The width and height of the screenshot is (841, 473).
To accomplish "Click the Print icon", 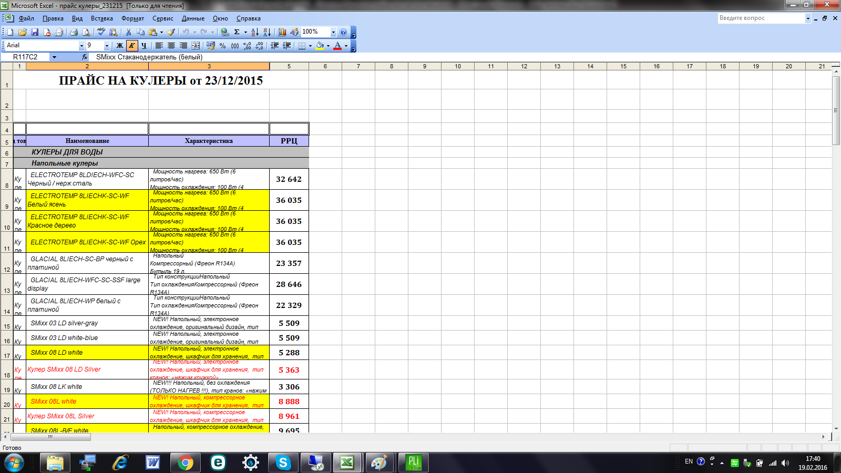I will point(74,32).
